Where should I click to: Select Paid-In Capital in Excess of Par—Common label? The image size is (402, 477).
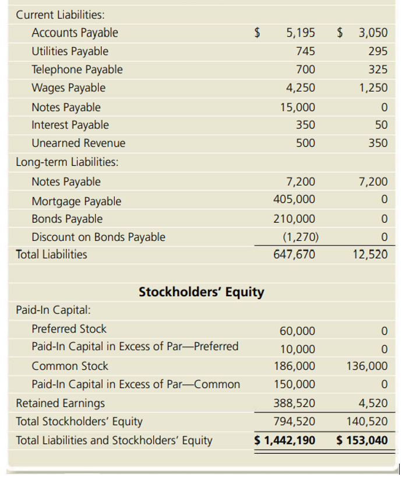pos(135,384)
